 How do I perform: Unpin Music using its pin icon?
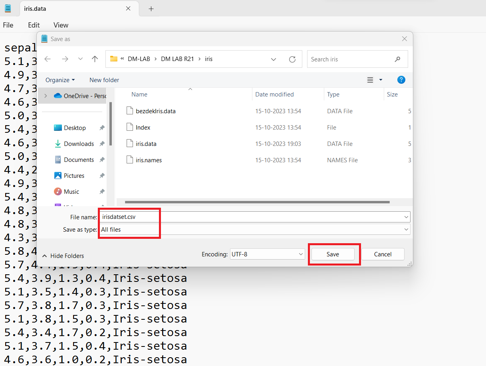tap(102, 191)
